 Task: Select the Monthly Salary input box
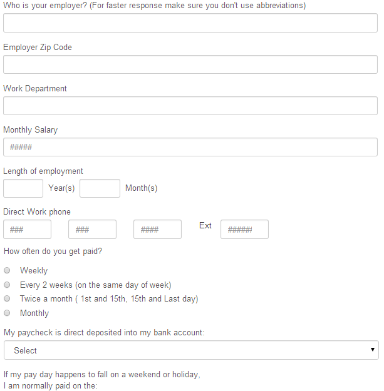coord(190,147)
